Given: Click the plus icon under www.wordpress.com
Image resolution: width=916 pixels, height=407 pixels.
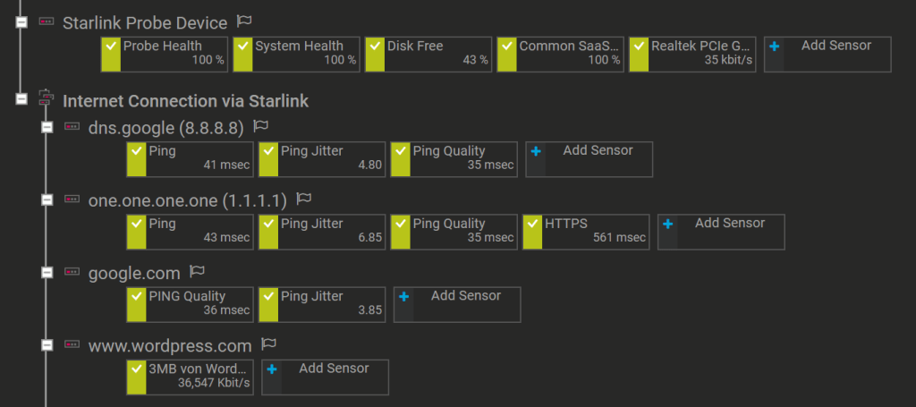Looking at the screenshot, I should 272,369.
